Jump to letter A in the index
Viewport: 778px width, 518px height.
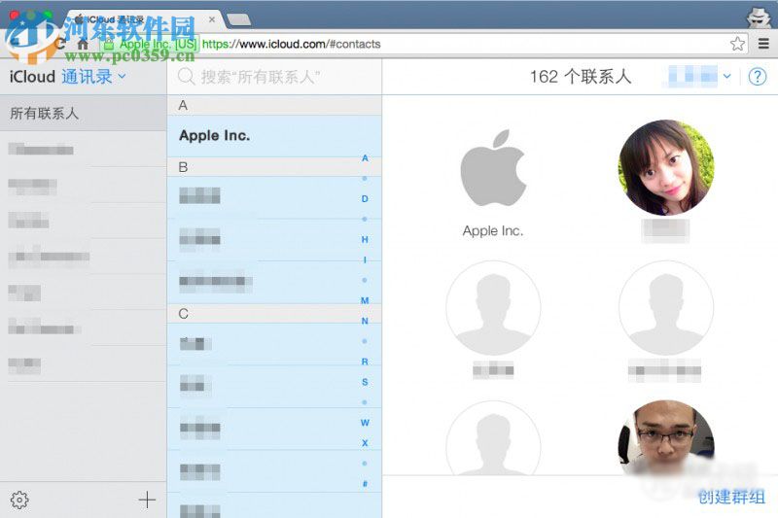[x=365, y=158]
